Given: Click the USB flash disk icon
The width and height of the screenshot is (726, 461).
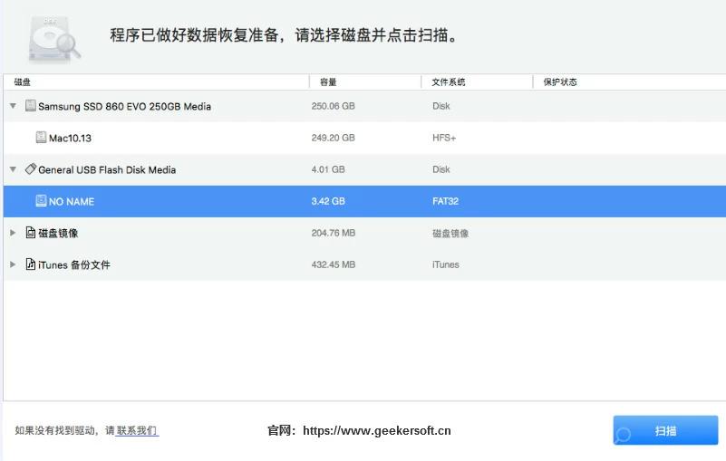Looking at the screenshot, I should pos(31,169).
